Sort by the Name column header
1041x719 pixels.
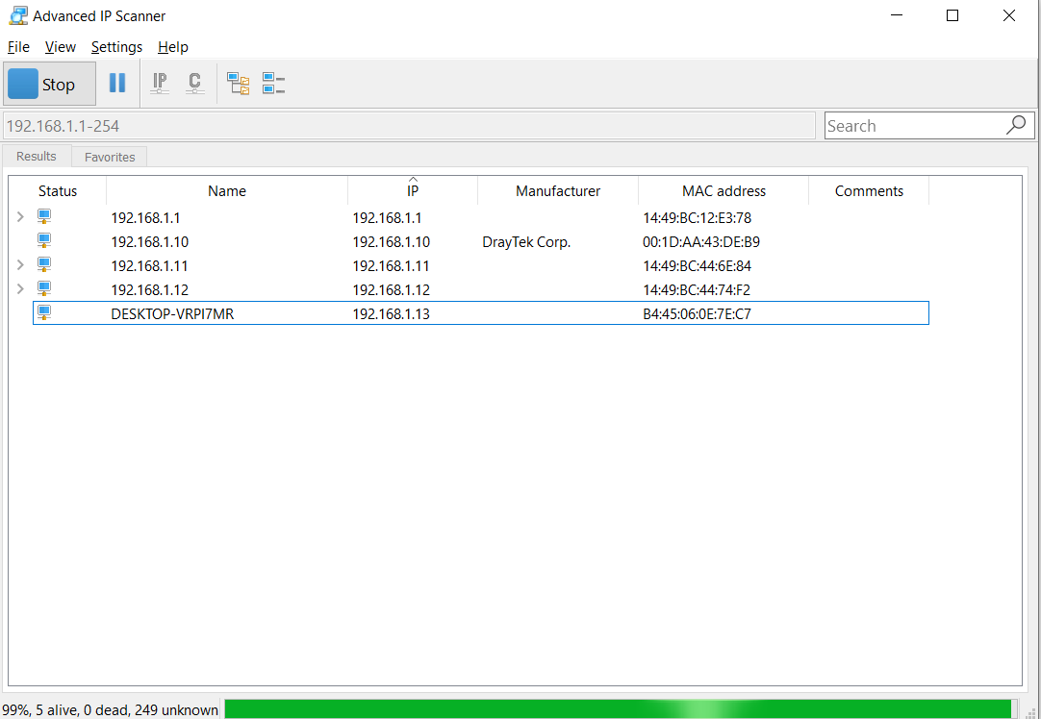tap(227, 191)
